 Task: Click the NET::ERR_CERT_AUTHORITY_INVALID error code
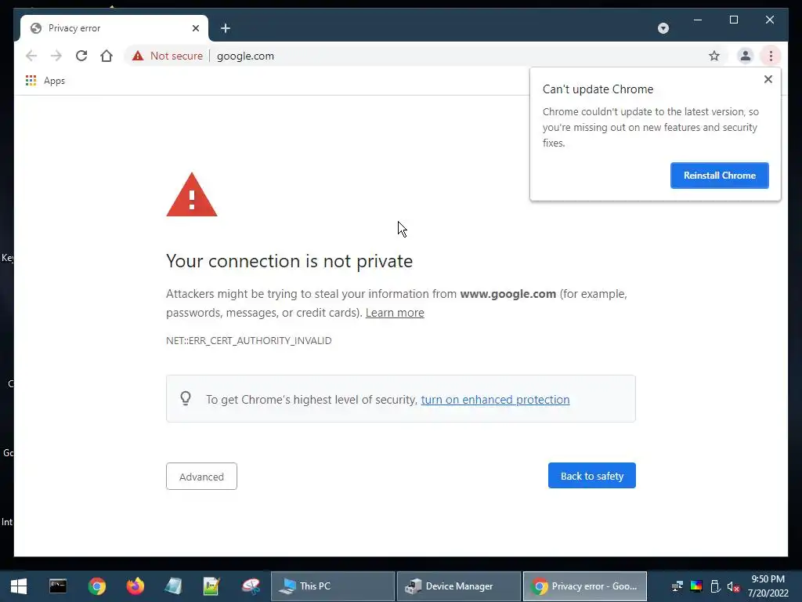[248, 341]
